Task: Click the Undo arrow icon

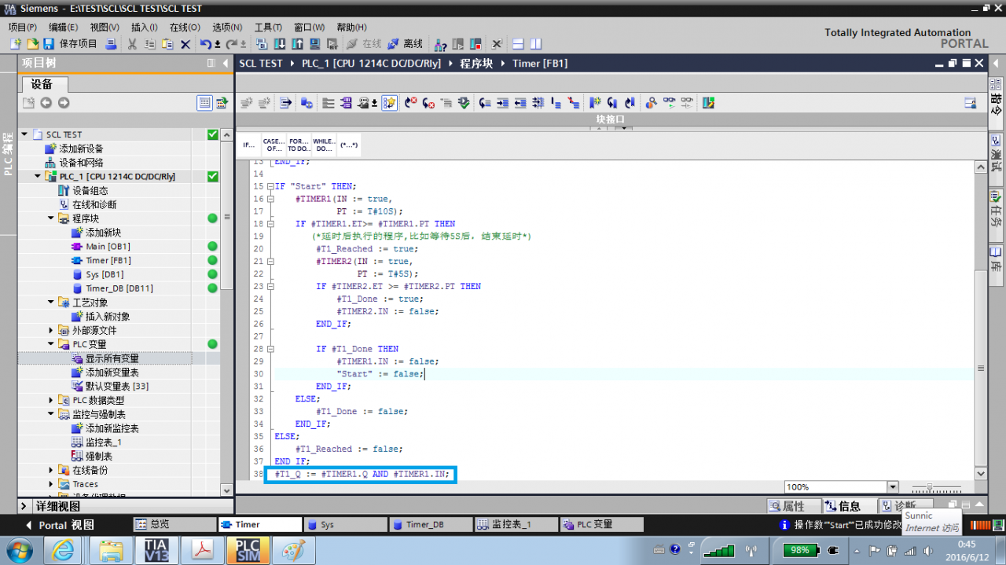Action: coord(206,44)
